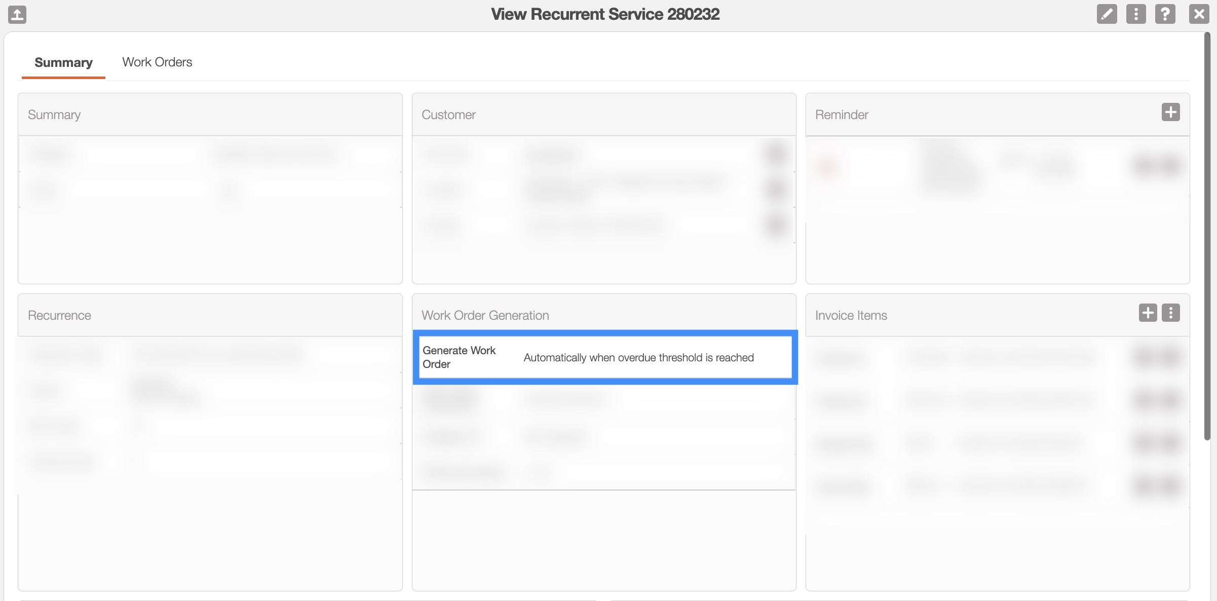Click the Recurrence panel header

pos(59,316)
